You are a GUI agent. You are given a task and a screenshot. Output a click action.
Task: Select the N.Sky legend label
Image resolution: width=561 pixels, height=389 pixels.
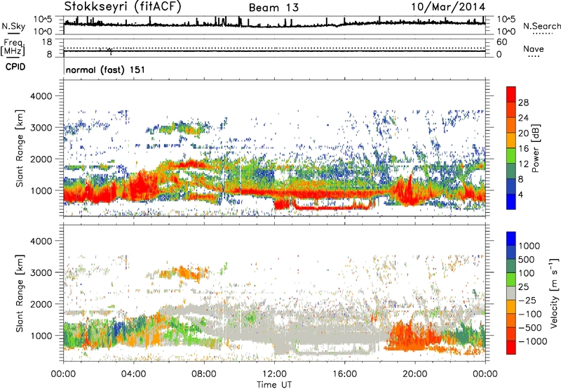pyautogui.click(x=13, y=26)
